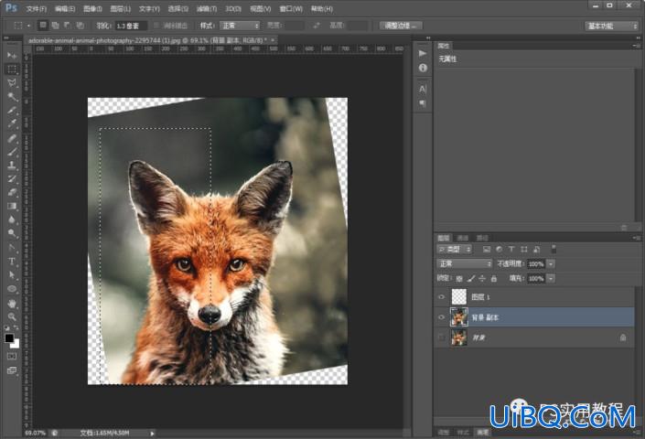Open the Character panel icon

[x=423, y=89]
